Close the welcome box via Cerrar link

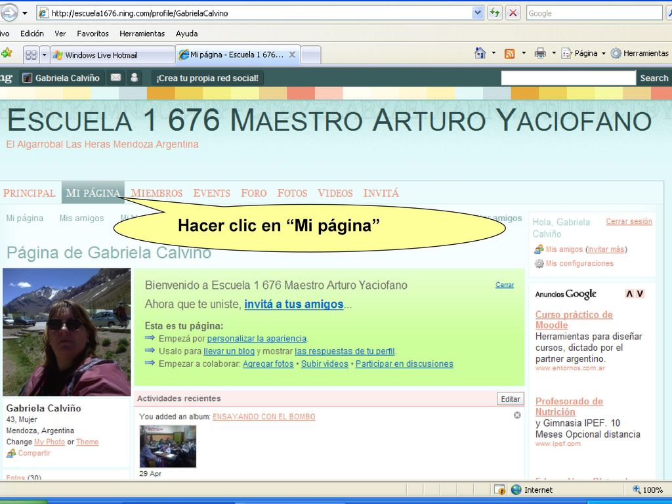pyautogui.click(x=505, y=285)
